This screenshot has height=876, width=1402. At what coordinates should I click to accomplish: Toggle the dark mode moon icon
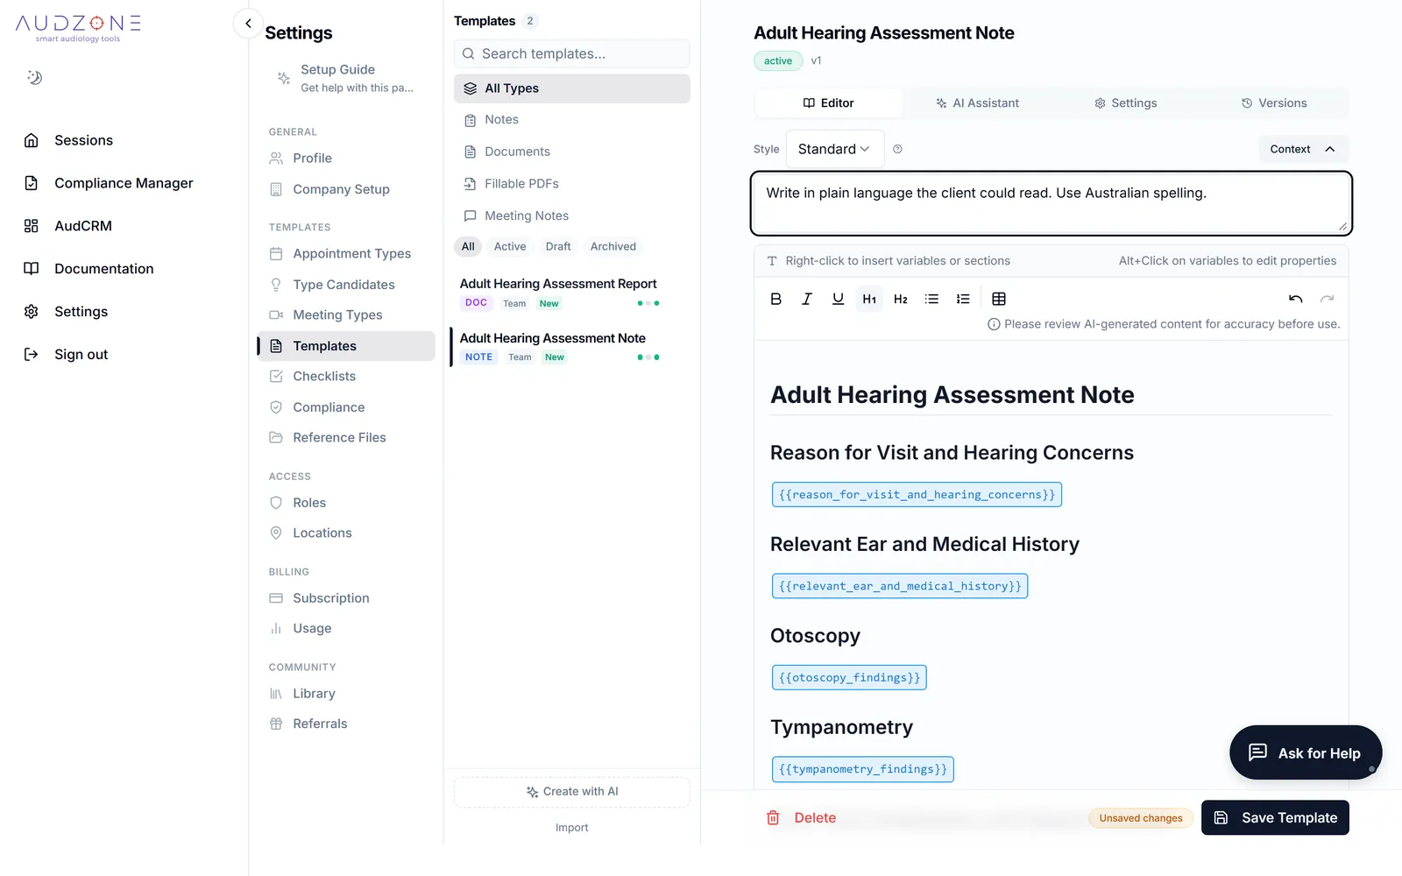[34, 77]
